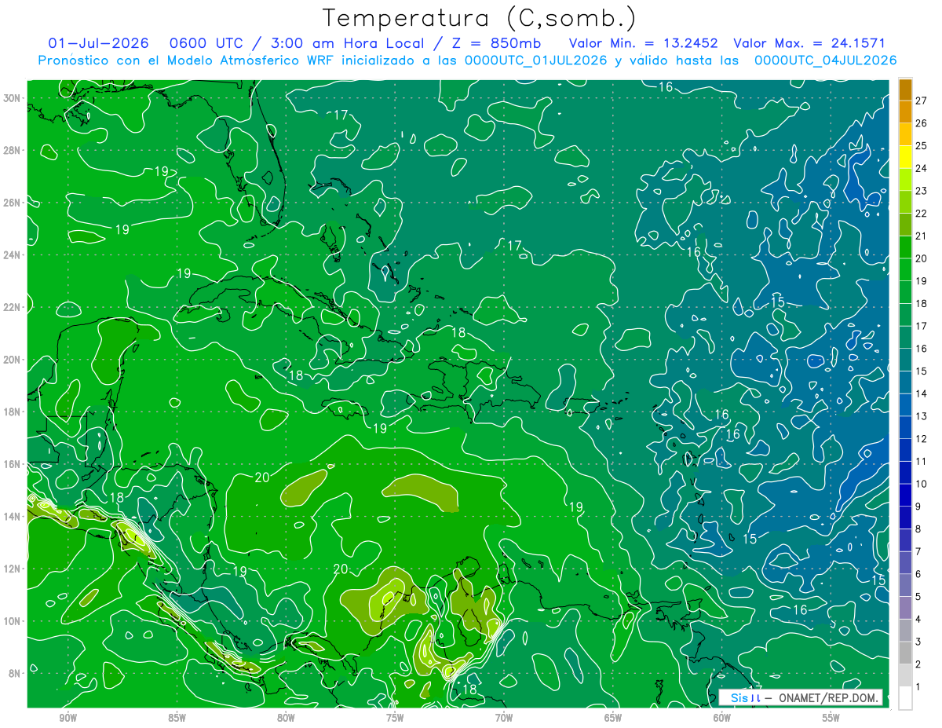Click the color bar scale label "4"

[918, 620]
